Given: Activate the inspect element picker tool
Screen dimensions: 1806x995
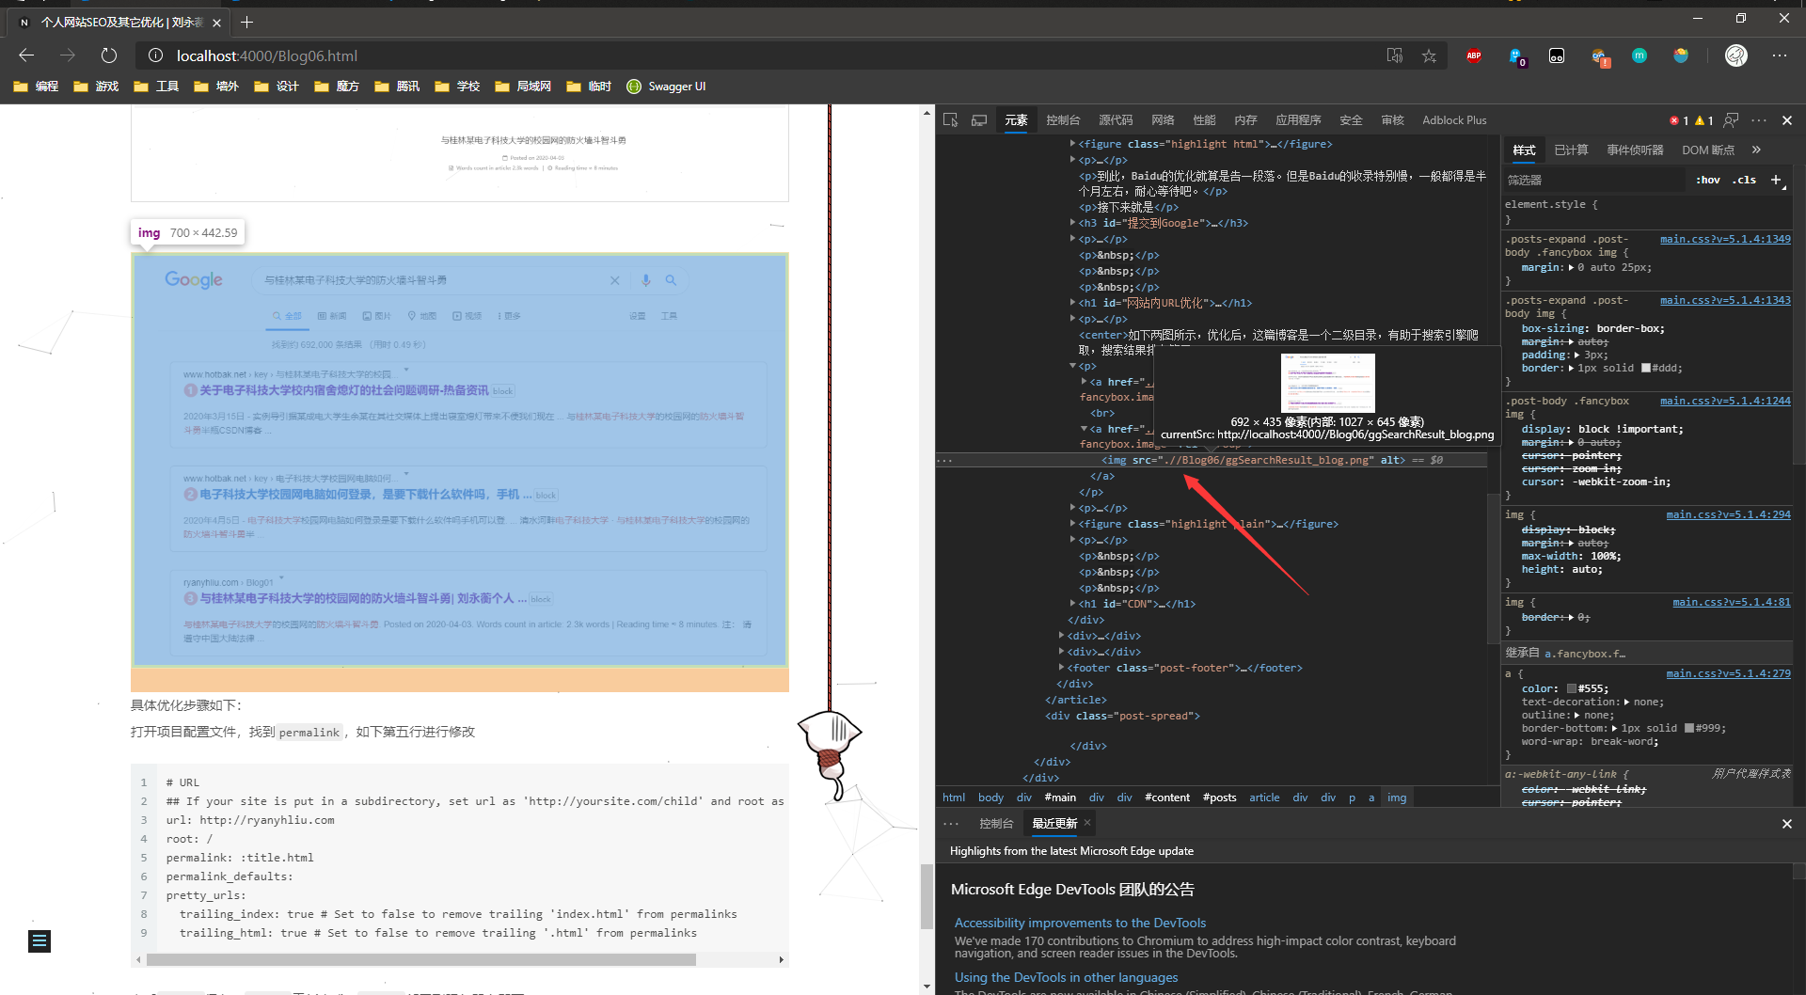Looking at the screenshot, I should coord(951,120).
